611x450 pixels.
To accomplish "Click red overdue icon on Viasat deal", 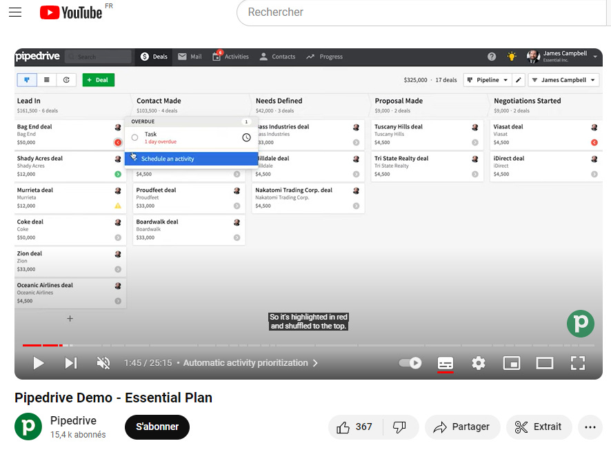I will (594, 142).
